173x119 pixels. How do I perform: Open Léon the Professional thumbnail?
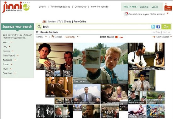click(x=146, y=56)
